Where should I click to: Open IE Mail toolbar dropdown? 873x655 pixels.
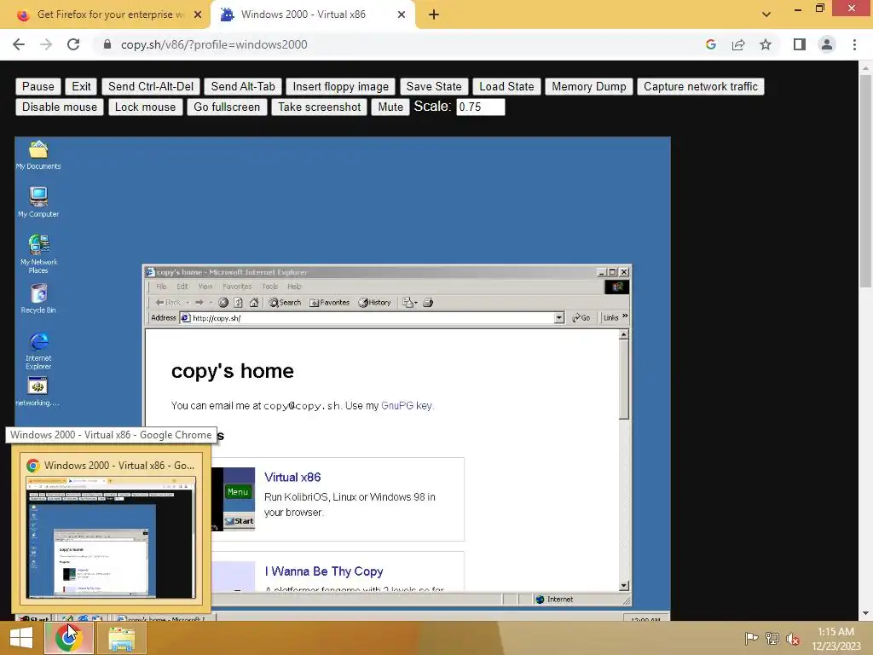410,303
